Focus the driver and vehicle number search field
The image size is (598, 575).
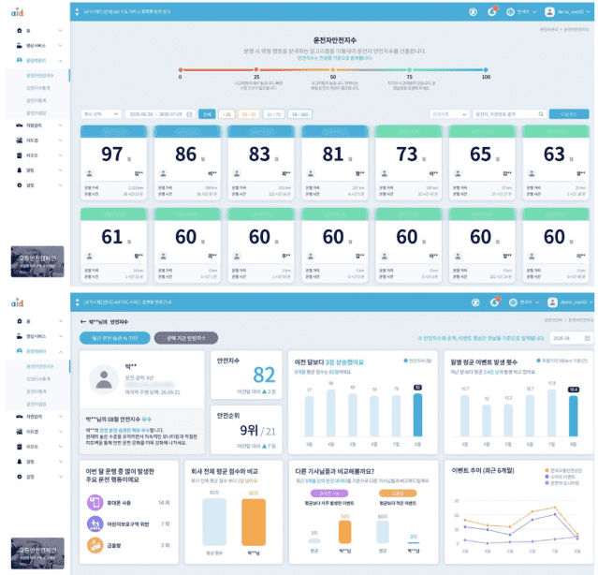coord(509,114)
